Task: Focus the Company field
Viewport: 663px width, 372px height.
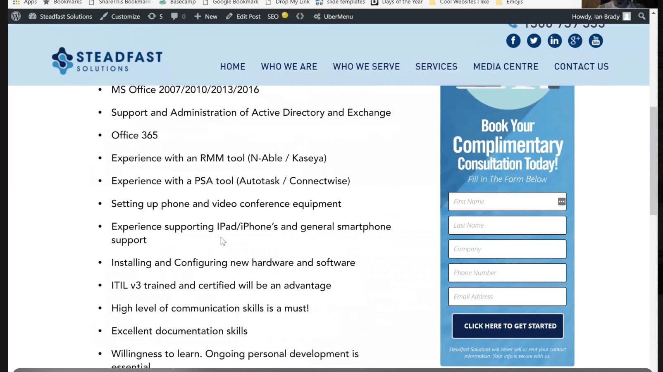Action: click(x=507, y=249)
